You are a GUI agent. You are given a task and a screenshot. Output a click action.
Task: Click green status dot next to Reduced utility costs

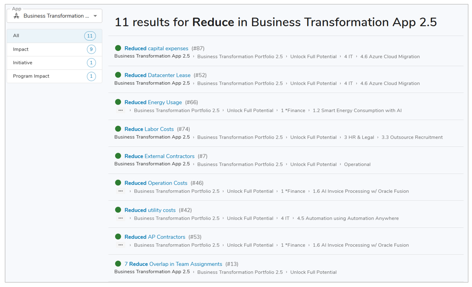coord(118,210)
